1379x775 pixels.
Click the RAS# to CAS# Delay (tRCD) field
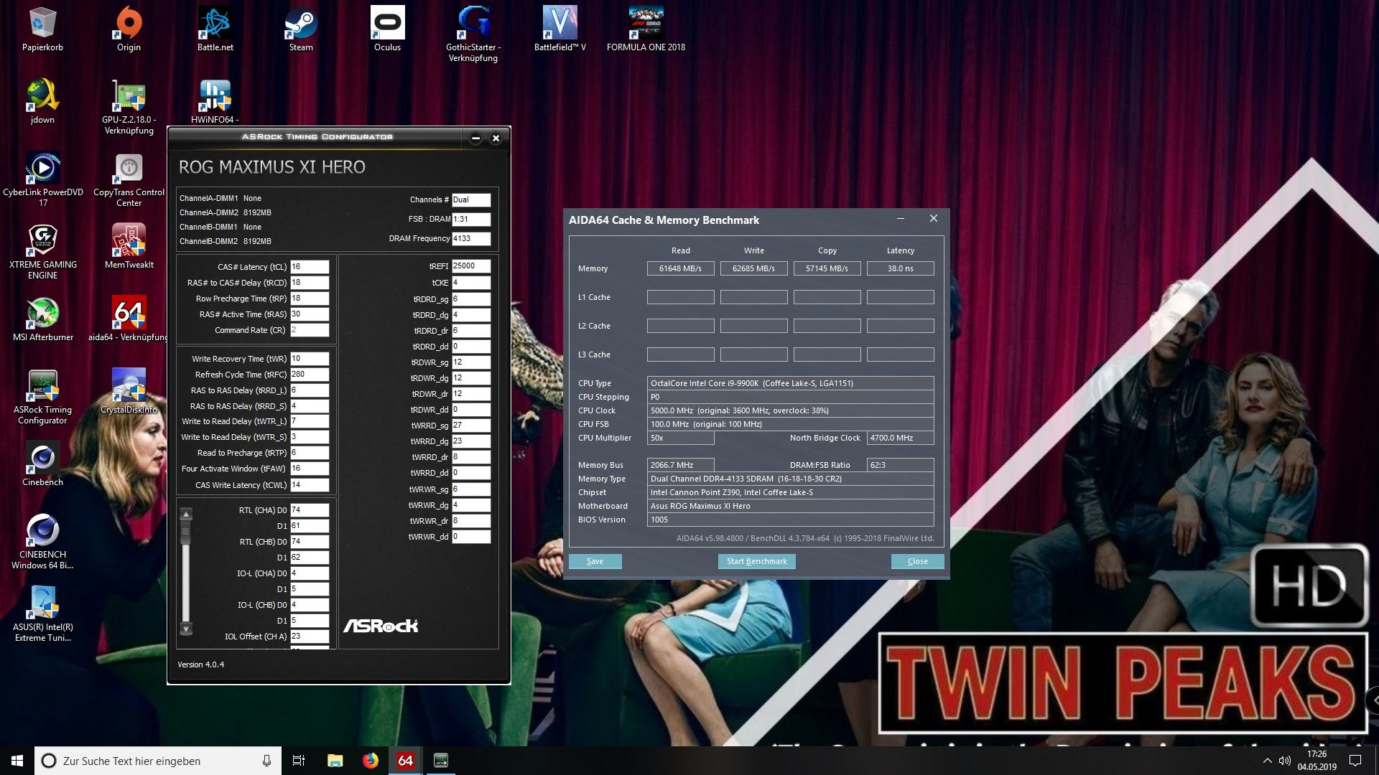coord(310,283)
